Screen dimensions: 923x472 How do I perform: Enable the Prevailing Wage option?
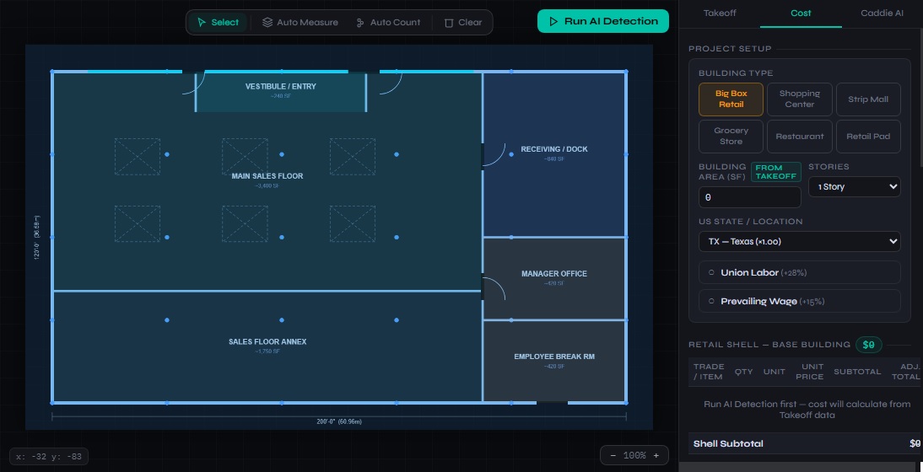799,301
